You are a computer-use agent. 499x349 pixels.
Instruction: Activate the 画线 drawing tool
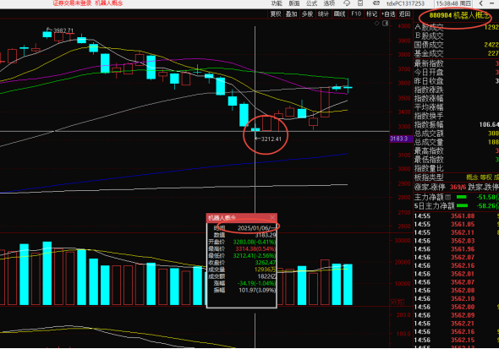(x=339, y=14)
